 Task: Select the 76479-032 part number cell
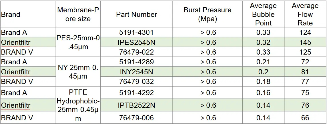point(136,81)
